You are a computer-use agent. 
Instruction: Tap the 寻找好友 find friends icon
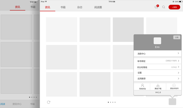point(142,85)
